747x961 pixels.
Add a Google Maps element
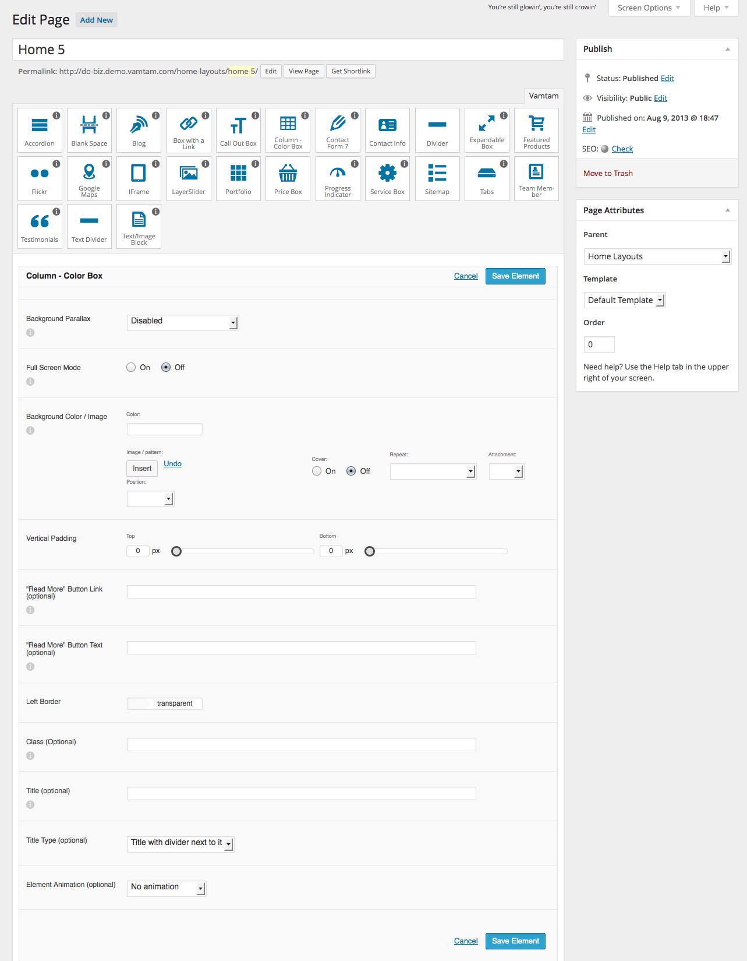click(x=89, y=178)
